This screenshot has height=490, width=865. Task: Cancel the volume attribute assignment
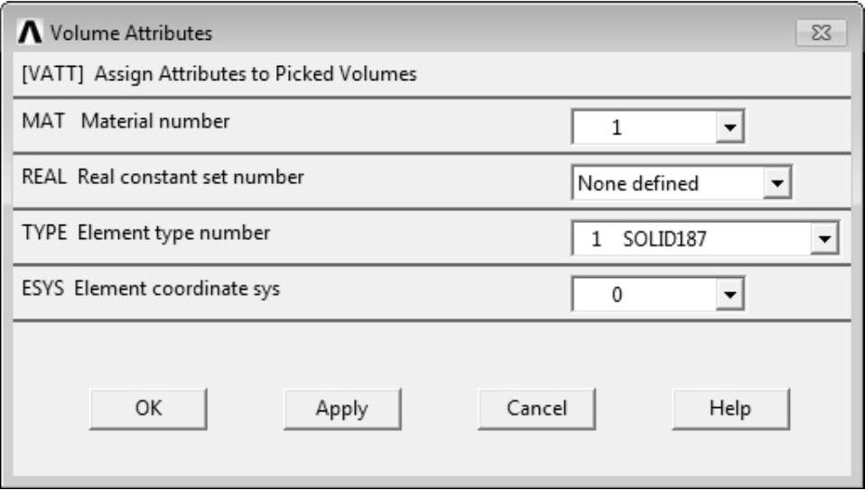coord(536,409)
